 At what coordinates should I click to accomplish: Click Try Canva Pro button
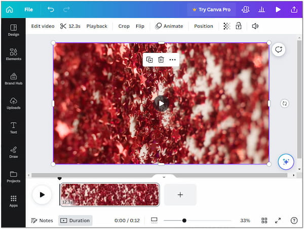(x=211, y=10)
